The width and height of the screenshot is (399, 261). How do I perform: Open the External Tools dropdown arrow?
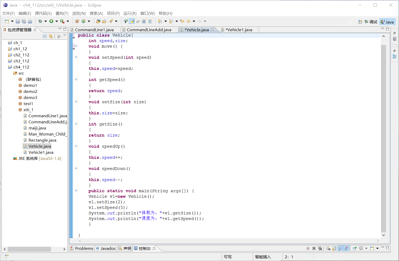[68, 21]
